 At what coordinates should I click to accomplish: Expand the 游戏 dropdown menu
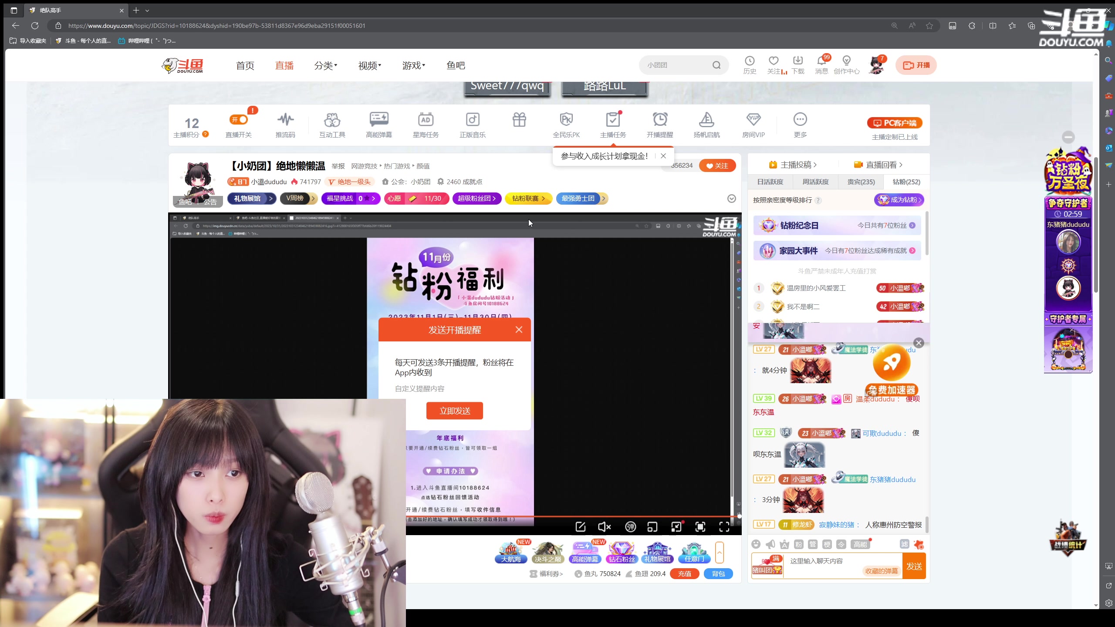(x=414, y=65)
